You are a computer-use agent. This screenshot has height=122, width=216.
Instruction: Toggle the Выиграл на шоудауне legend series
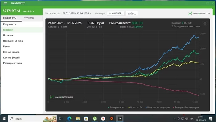tap(158, 107)
